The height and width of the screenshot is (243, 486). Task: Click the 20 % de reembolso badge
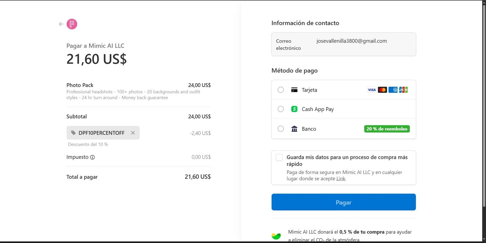[x=387, y=129]
